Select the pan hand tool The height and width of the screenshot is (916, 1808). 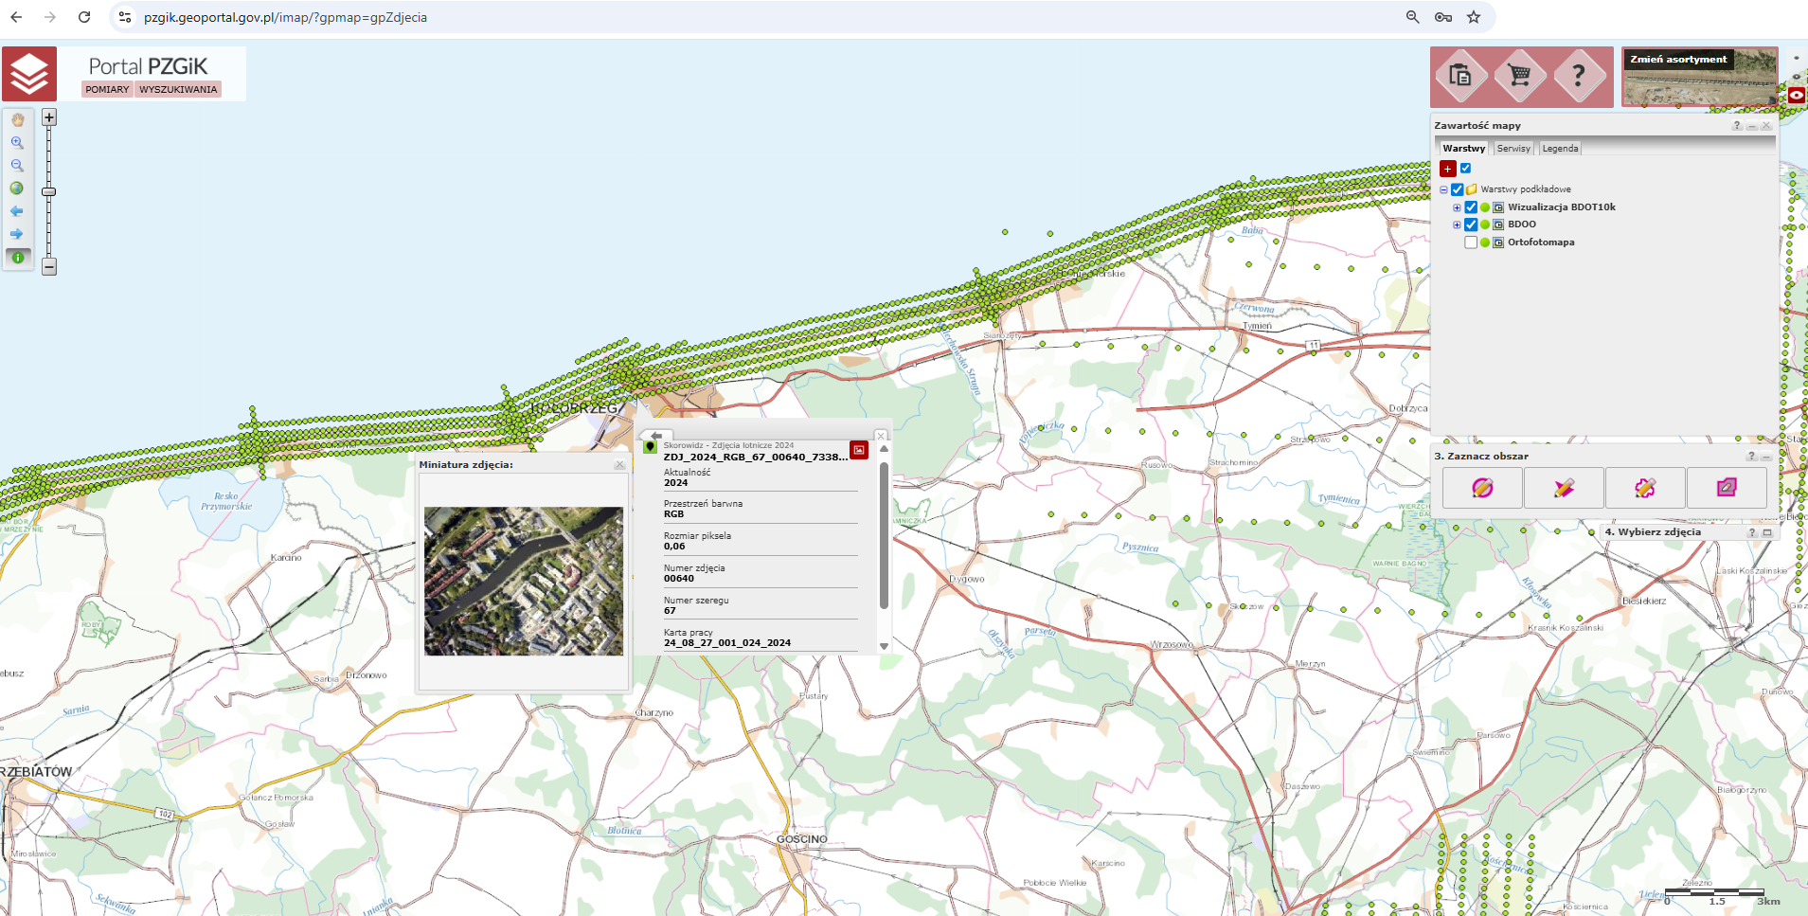tap(17, 120)
